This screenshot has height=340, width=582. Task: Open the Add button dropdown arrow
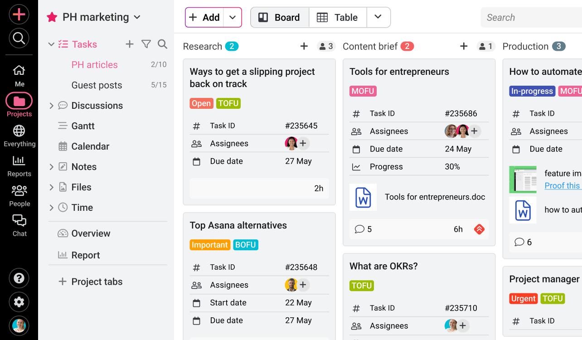click(x=233, y=17)
